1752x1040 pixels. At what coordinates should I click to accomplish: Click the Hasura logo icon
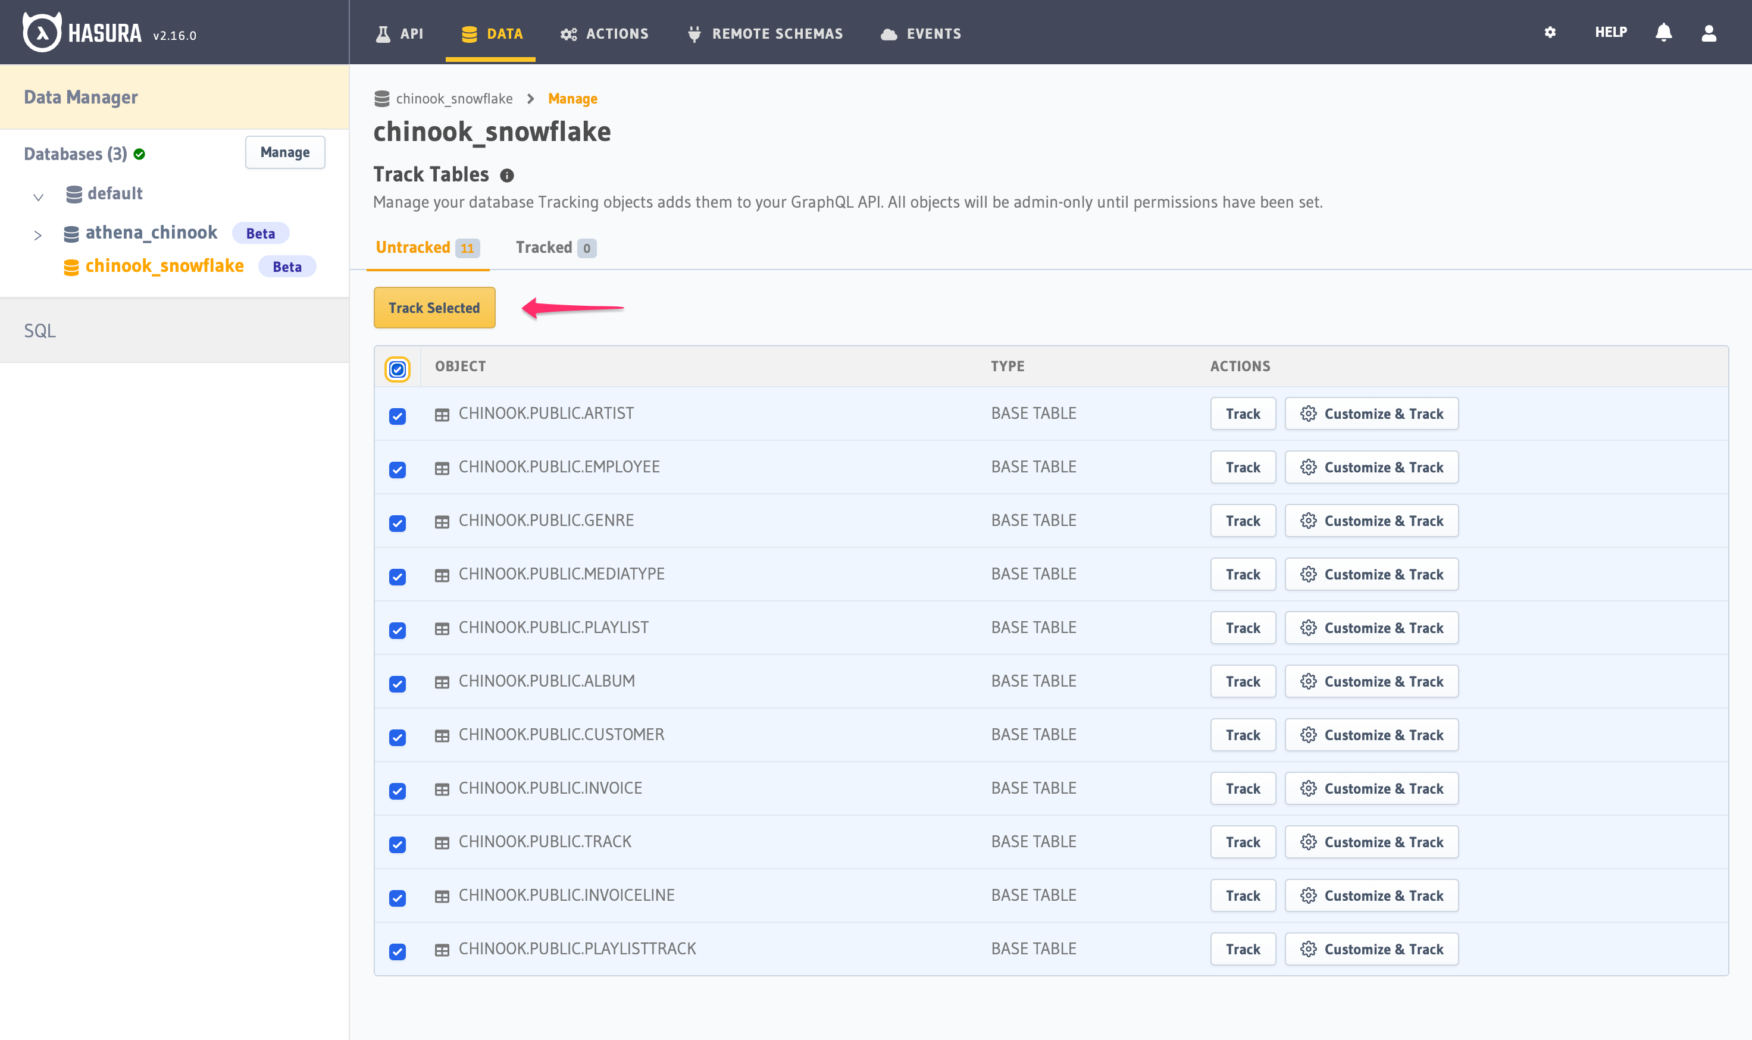point(42,32)
